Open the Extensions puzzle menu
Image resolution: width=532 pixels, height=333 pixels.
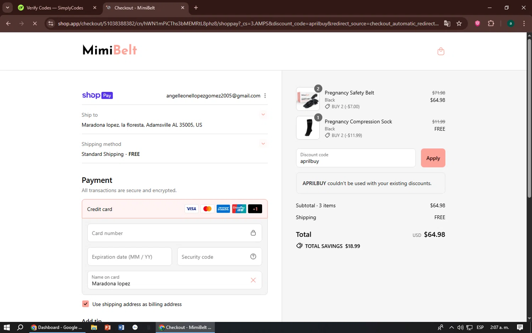point(491,23)
